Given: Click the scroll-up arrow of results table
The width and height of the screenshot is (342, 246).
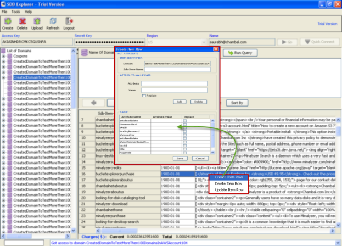Looking at the screenshot, I should [x=338, y=120].
